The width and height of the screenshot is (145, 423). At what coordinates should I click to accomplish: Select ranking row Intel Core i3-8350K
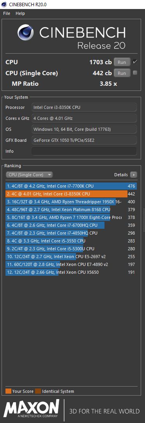[x=71, y=194]
